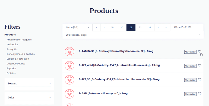The height and width of the screenshot is (106, 209).
Task: Go to next page arrow
Action: click(158, 28)
